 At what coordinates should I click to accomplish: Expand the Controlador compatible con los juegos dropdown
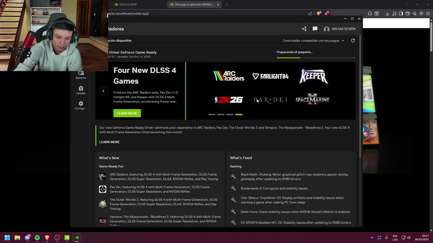313,40
